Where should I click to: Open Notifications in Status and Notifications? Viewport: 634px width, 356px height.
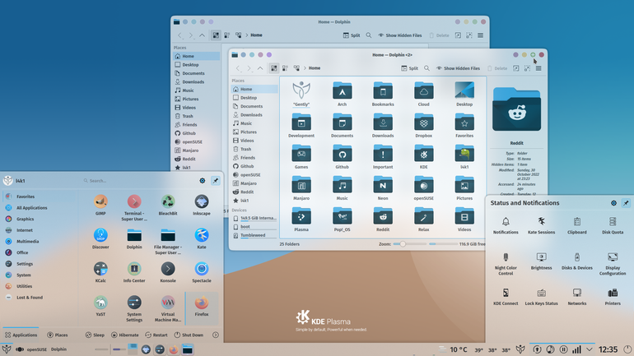point(506,225)
